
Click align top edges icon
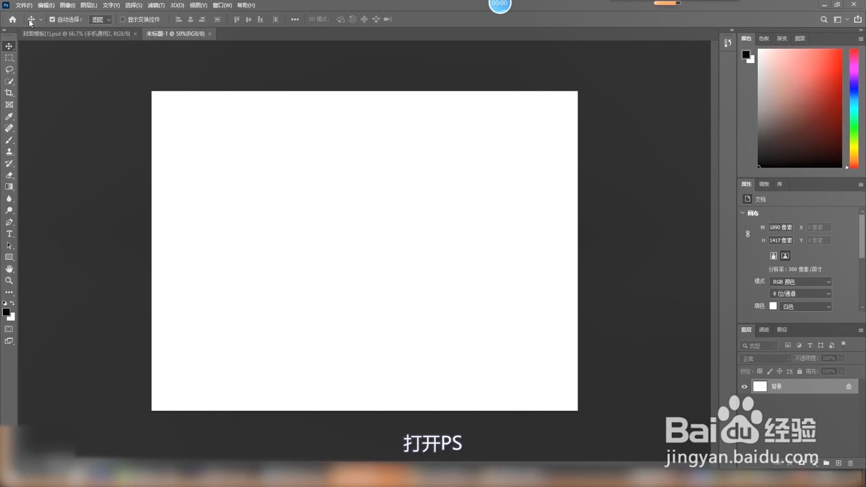click(237, 19)
